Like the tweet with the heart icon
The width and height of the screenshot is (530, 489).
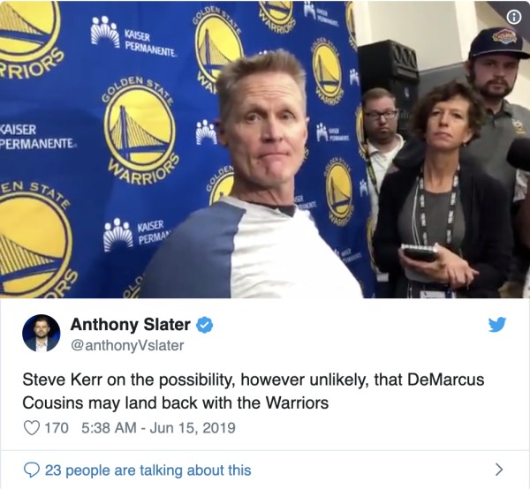click(x=32, y=428)
